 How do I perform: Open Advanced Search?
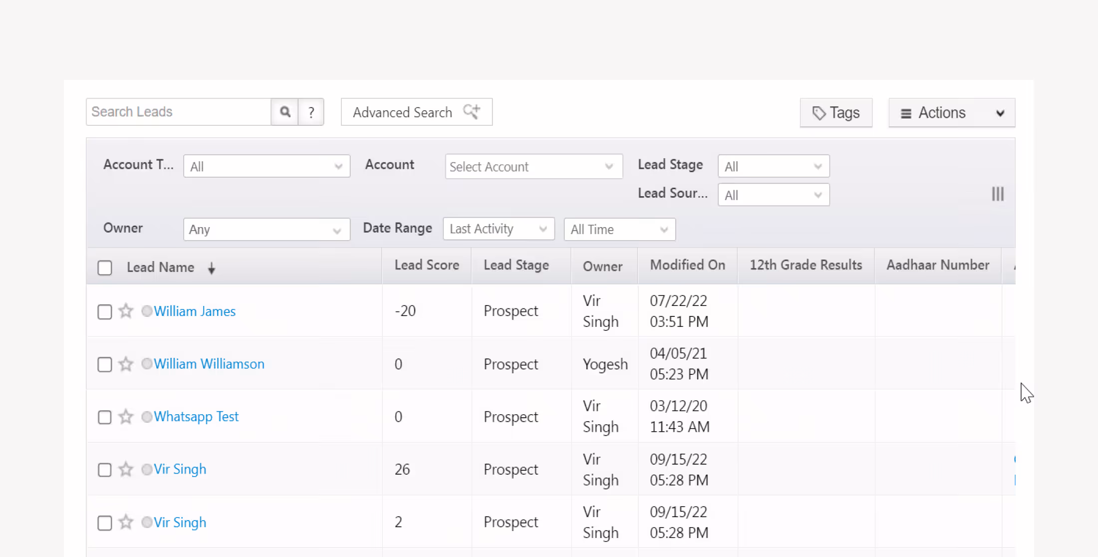(x=416, y=112)
